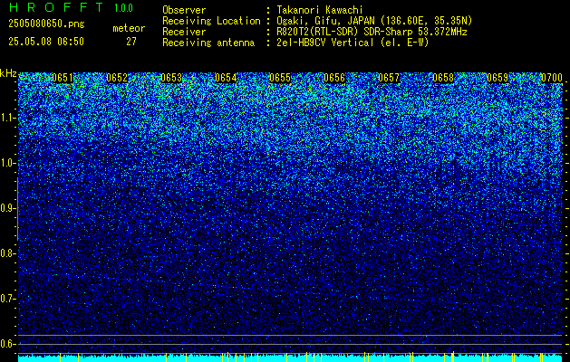
Task: Click the meteor count label
Action: pyautogui.click(x=129, y=28)
